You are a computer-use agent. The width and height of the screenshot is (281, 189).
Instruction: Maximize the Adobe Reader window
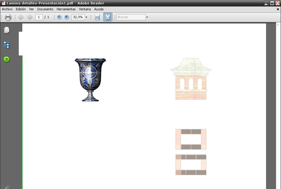[272, 3]
